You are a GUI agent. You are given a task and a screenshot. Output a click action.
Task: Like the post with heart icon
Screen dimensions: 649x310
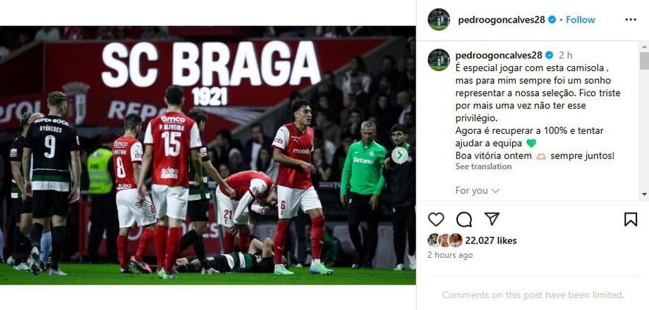click(436, 219)
